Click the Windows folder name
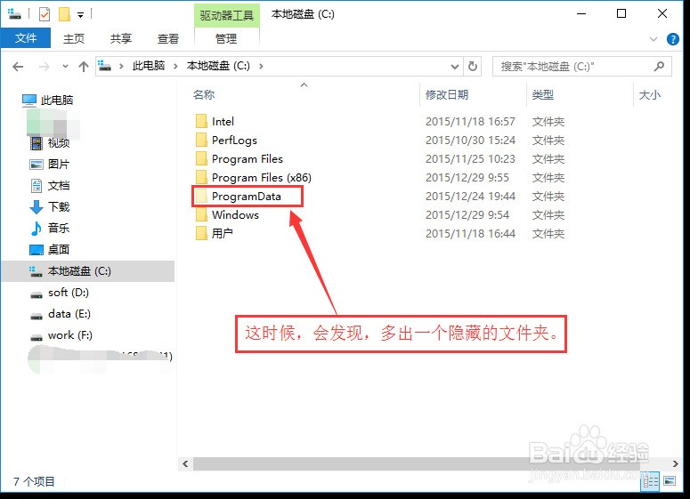This screenshot has height=499, width=690. [235, 215]
